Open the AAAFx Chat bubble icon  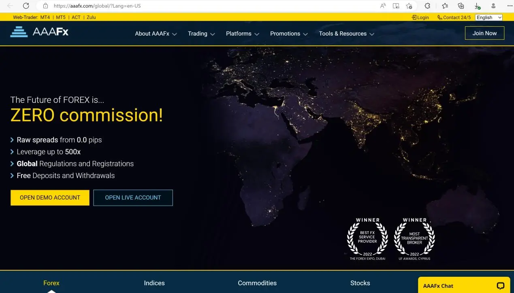point(501,286)
